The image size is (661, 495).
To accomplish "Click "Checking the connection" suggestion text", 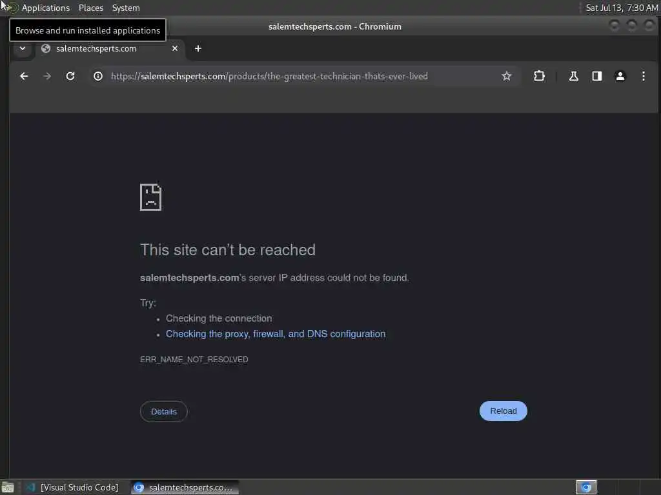I will (x=219, y=318).
